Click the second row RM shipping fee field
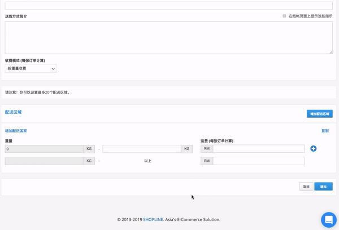Image resolution: width=339 pixels, height=230 pixels. click(259, 161)
